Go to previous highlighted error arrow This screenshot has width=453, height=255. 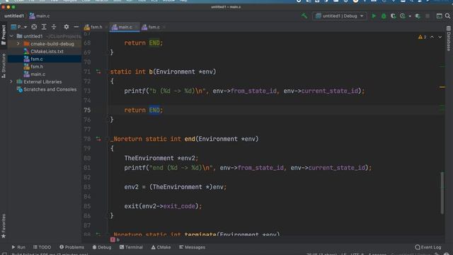pyautogui.click(x=432, y=37)
